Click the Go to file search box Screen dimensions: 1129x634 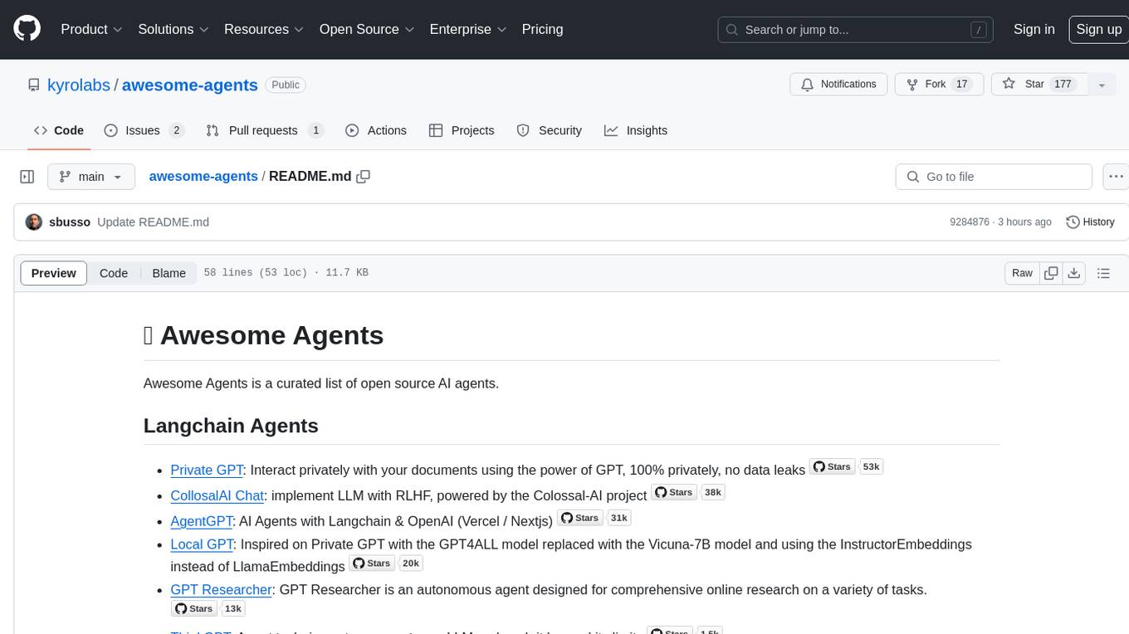[994, 177]
